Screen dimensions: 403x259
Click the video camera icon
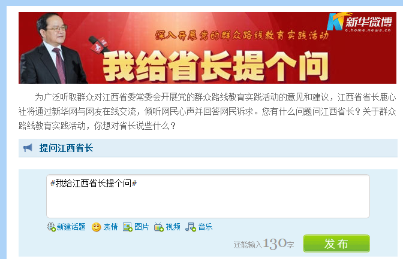[x=159, y=227]
